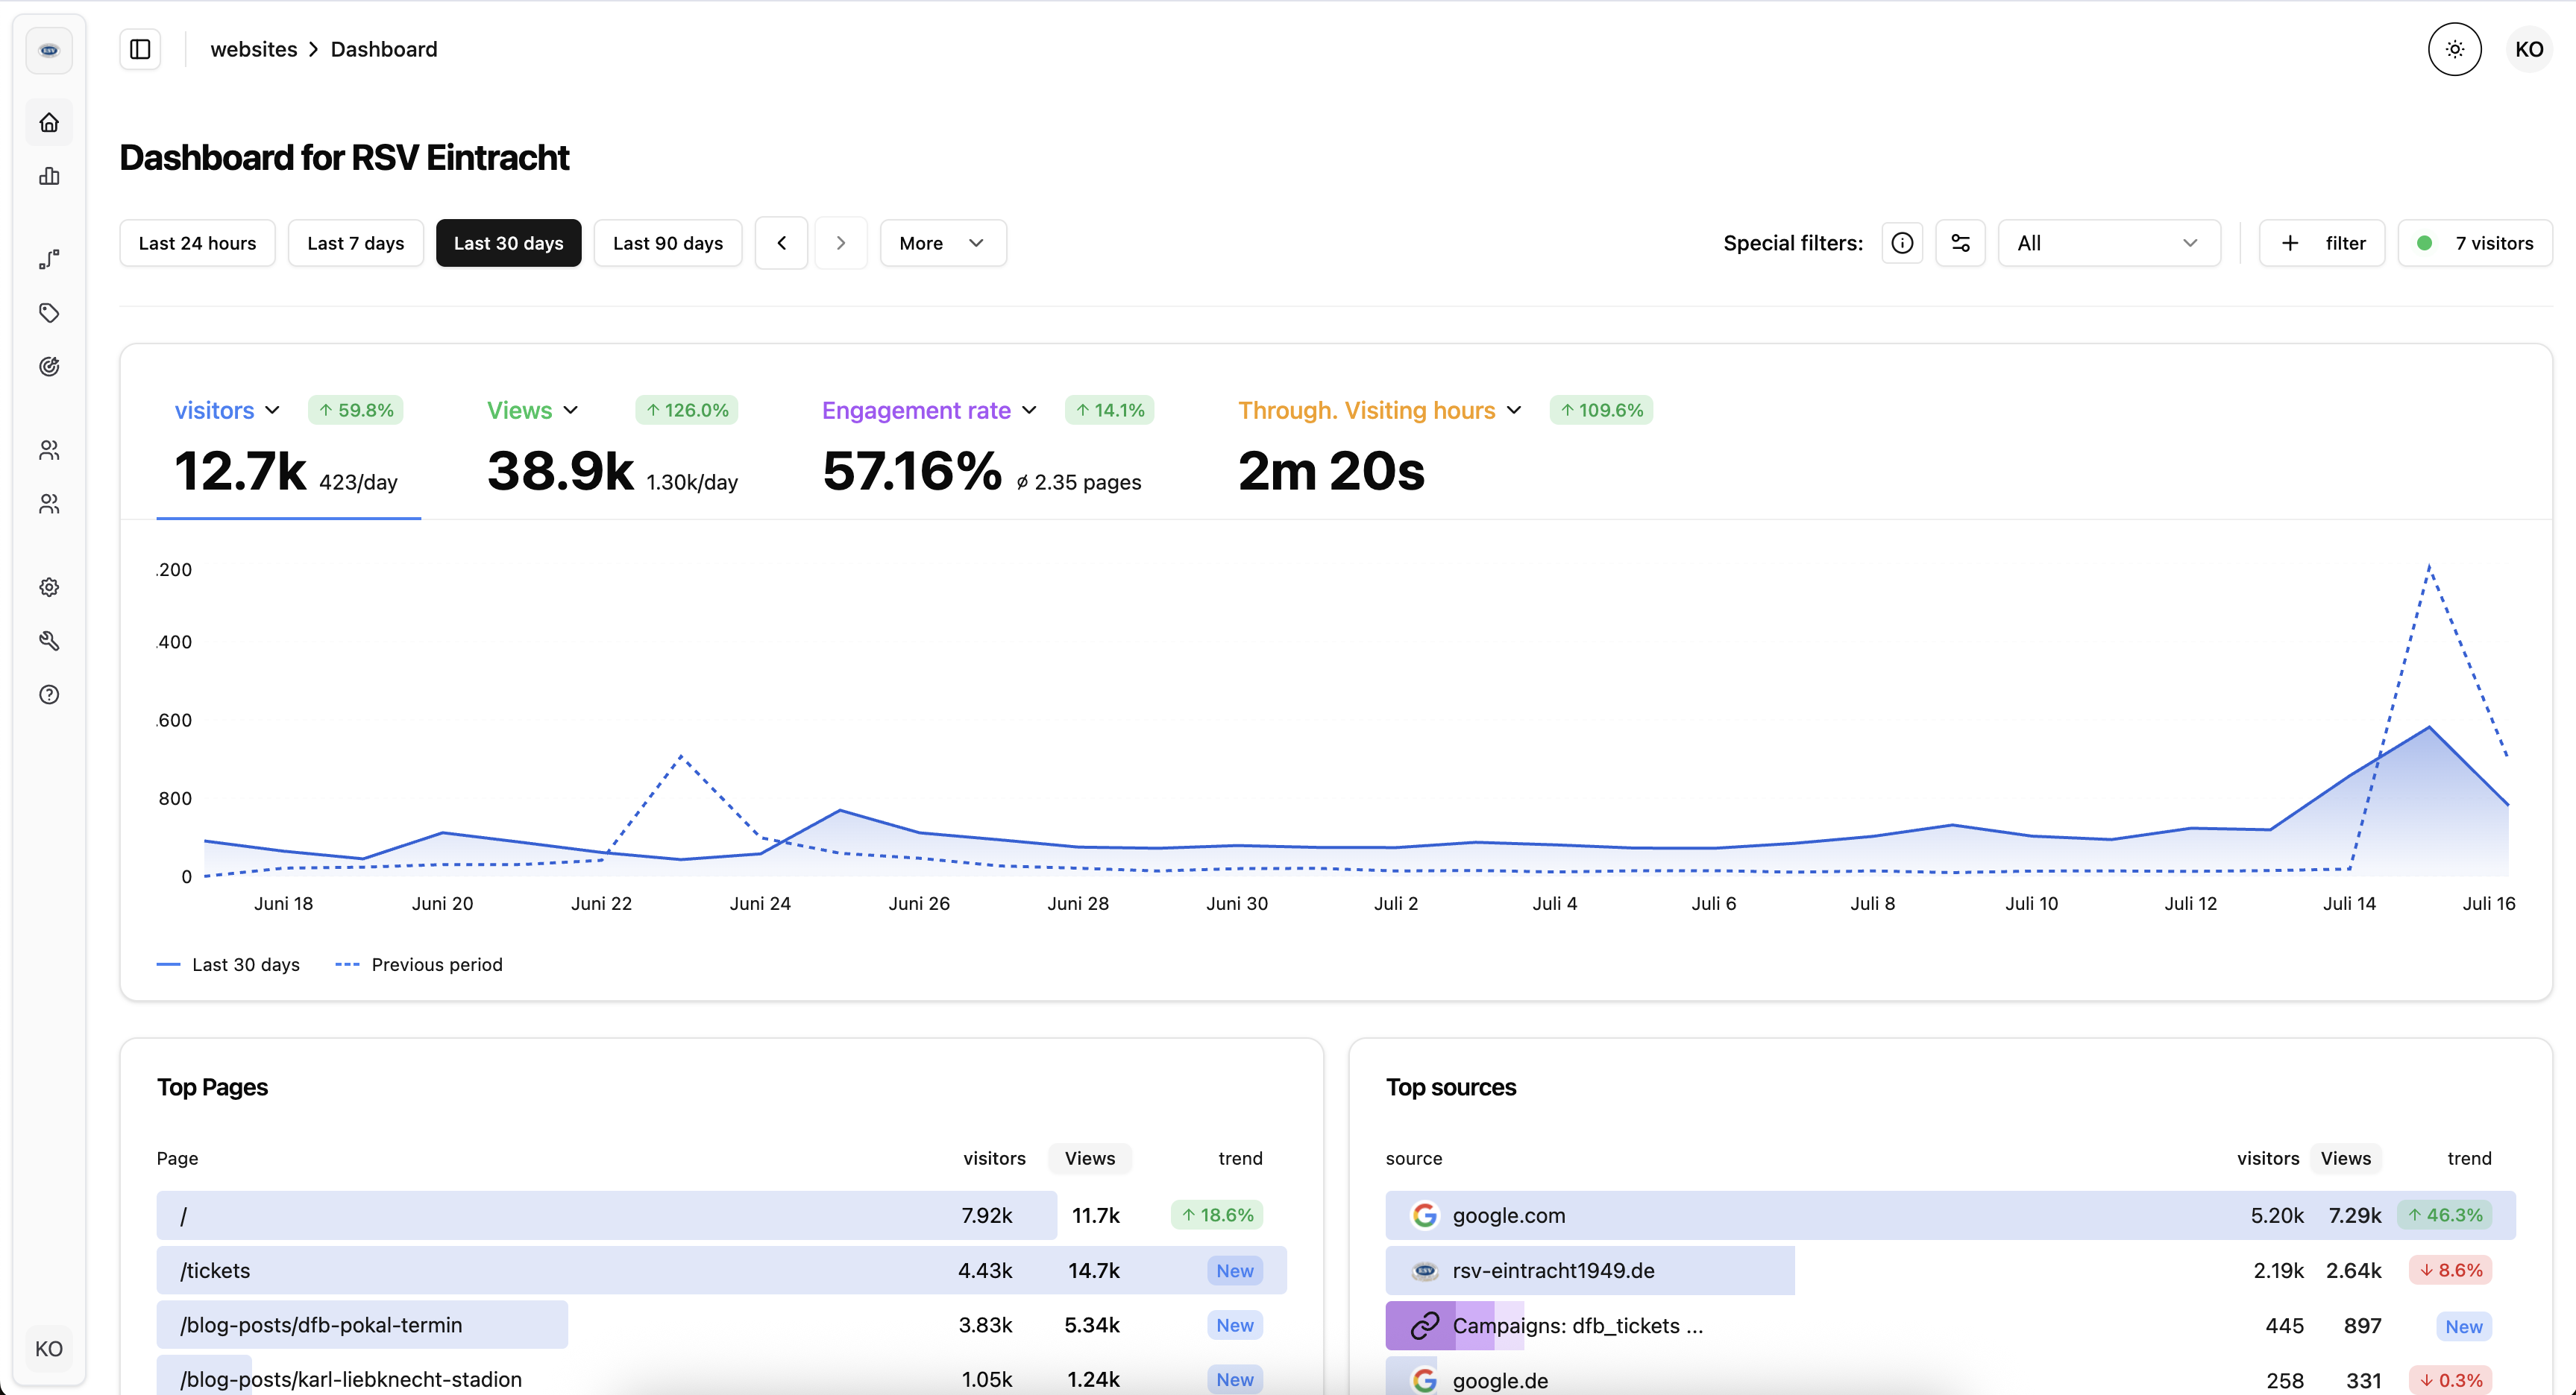Viewport: 2576px width, 1395px height.
Task: Open the google.com source row
Action: [1950, 1215]
